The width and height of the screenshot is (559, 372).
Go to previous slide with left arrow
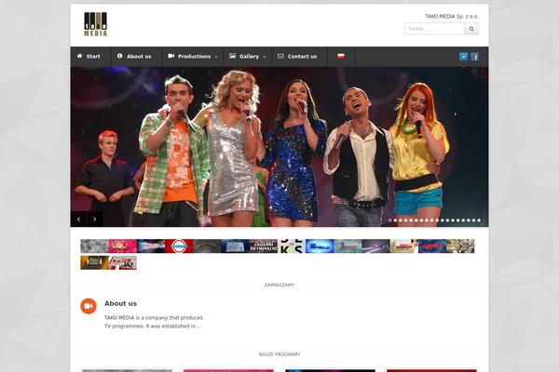(78, 219)
